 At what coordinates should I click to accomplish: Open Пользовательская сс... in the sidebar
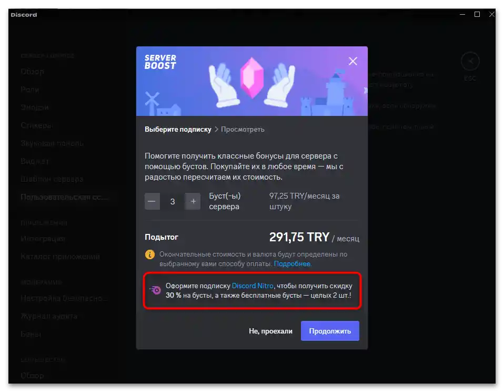64,197
